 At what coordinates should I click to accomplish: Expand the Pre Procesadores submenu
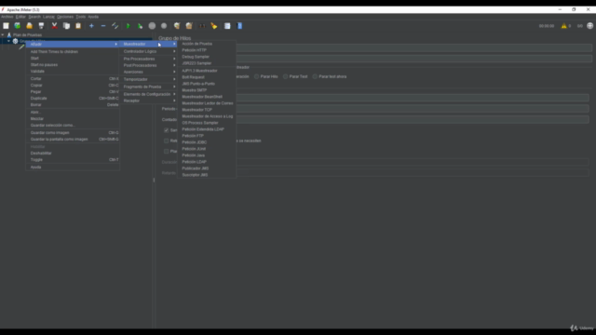pyautogui.click(x=149, y=59)
